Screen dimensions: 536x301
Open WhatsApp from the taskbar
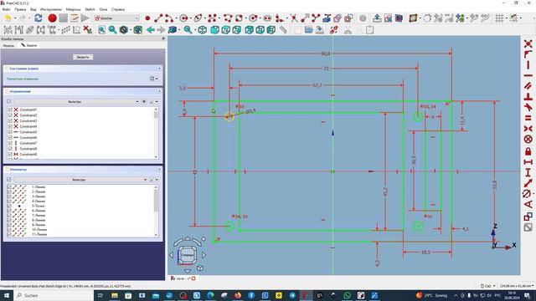347,295
